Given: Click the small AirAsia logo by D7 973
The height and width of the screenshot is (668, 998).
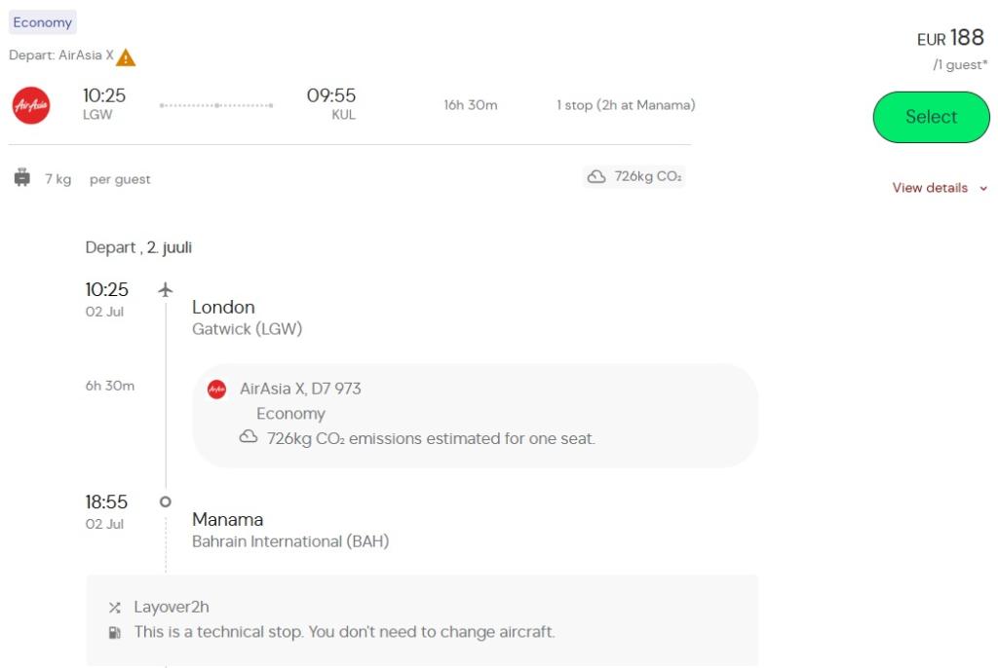Looking at the screenshot, I should 217,390.
